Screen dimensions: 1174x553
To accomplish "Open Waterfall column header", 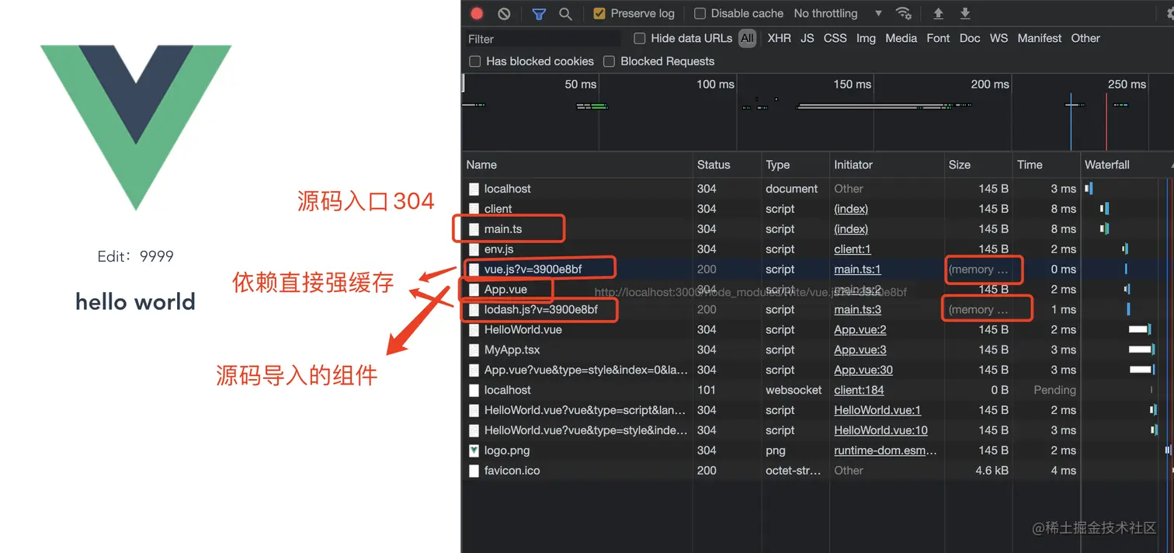I will (1127, 165).
